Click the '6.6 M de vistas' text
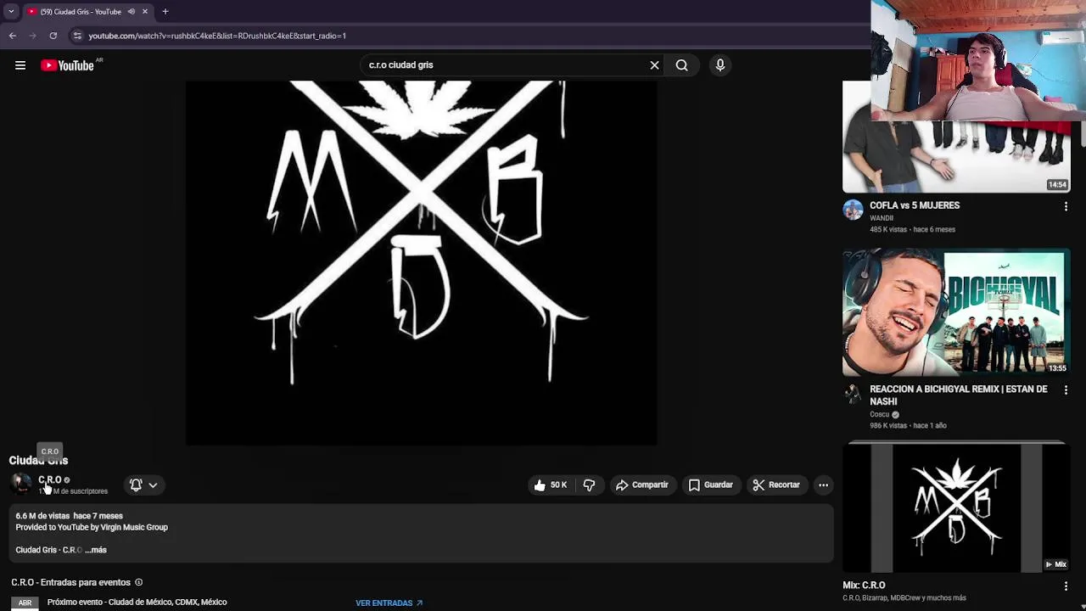The width and height of the screenshot is (1086, 611). (42, 516)
